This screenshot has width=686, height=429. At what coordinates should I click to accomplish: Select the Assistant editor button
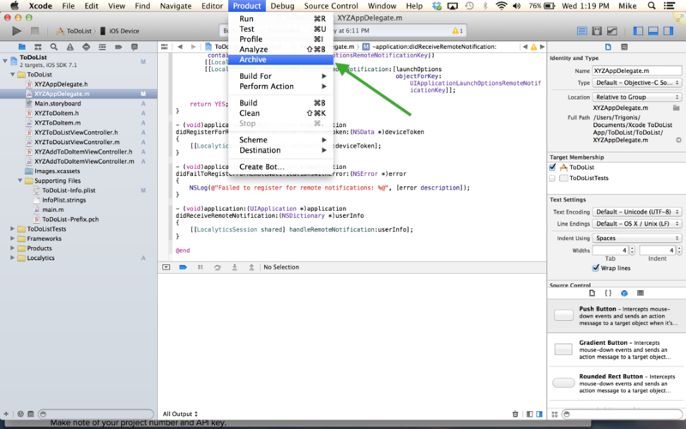pos(597,31)
